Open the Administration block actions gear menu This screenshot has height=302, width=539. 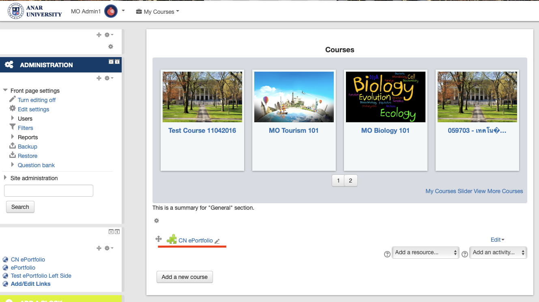[x=109, y=78]
